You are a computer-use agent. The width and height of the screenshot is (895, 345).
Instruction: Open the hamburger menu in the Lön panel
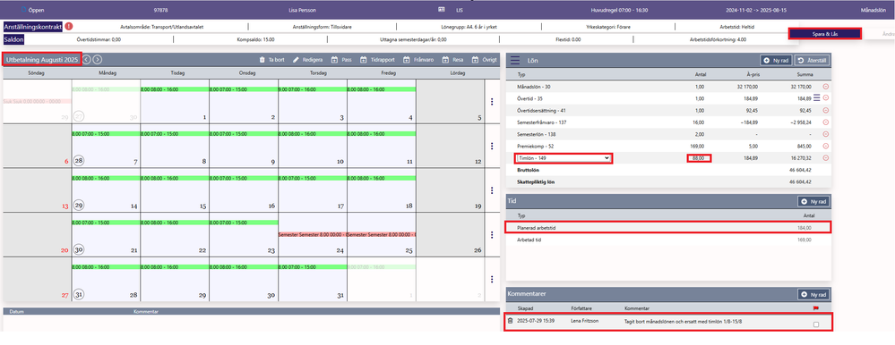[515, 60]
